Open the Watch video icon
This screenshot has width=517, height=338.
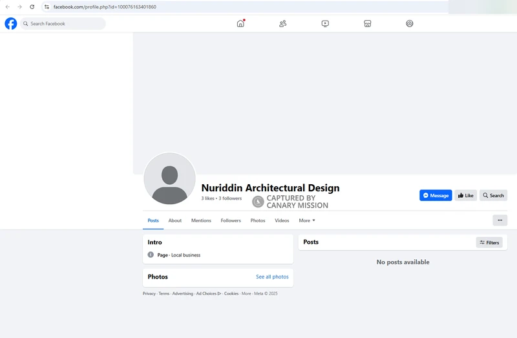tap(325, 23)
